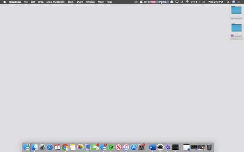Open the Share menu in menu bar
The width and height of the screenshot is (244, 152).
80,2
